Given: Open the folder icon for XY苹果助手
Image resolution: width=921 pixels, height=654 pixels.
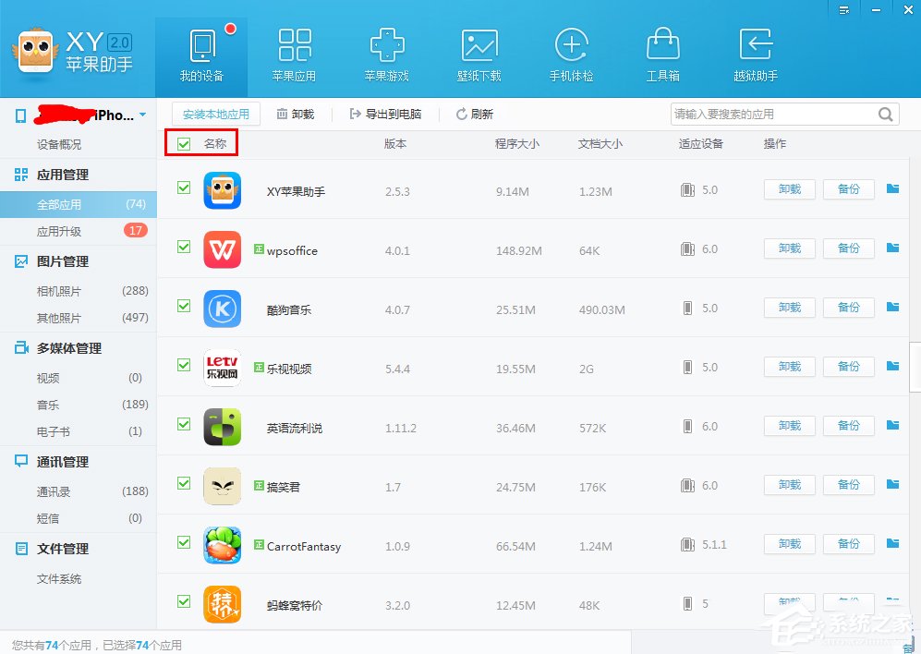Looking at the screenshot, I should (x=891, y=188).
